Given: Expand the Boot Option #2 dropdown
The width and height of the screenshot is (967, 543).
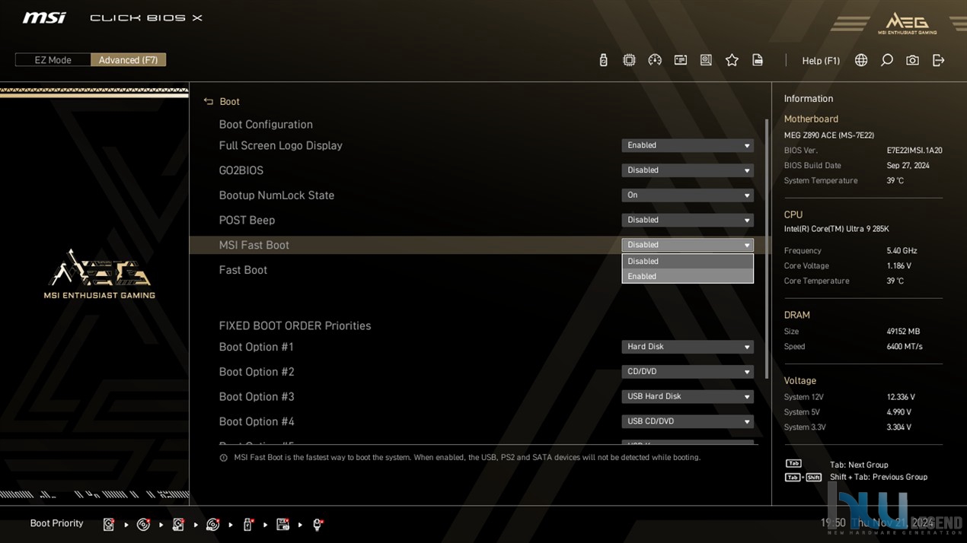Looking at the screenshot, I should point(688,372).
